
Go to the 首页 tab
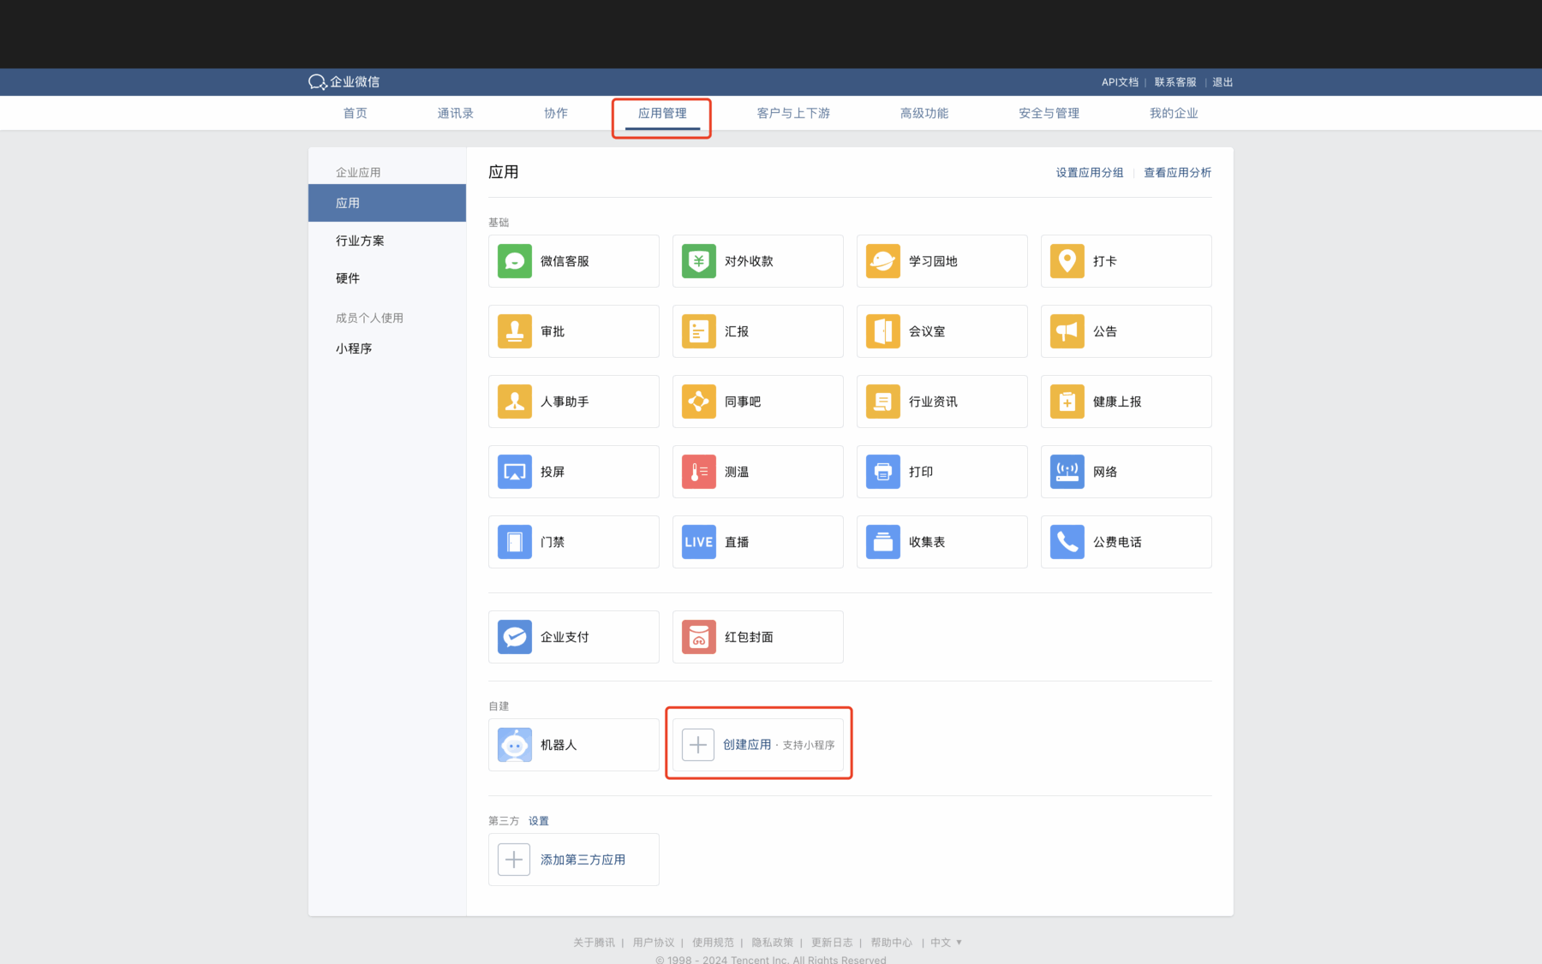[x=356, y=113]
